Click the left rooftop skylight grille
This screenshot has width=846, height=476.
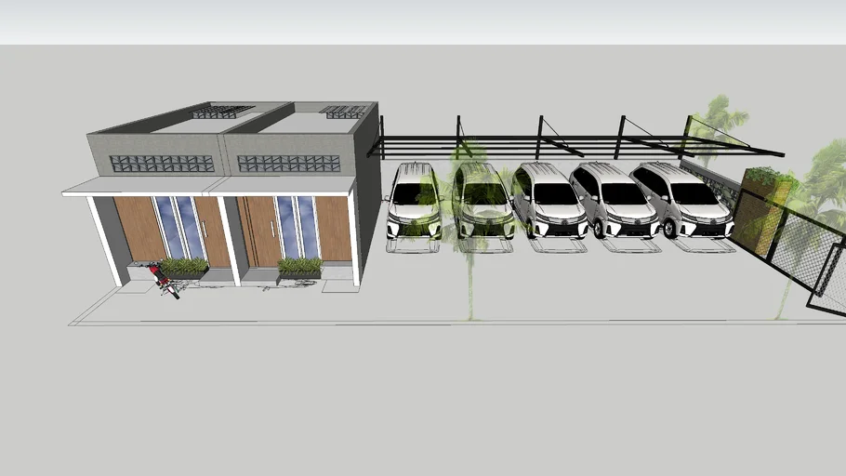(222, 112)
